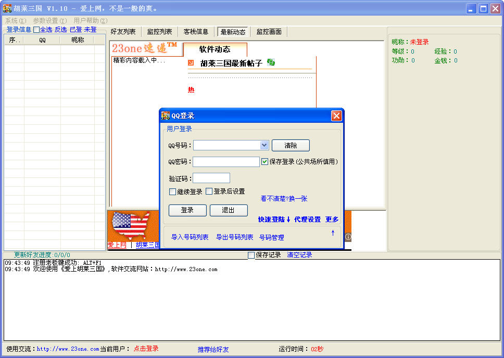The image size is (504, 358).
Task: Enable the 登录后设置 checkbox
Action: click(x=209, y=191)
